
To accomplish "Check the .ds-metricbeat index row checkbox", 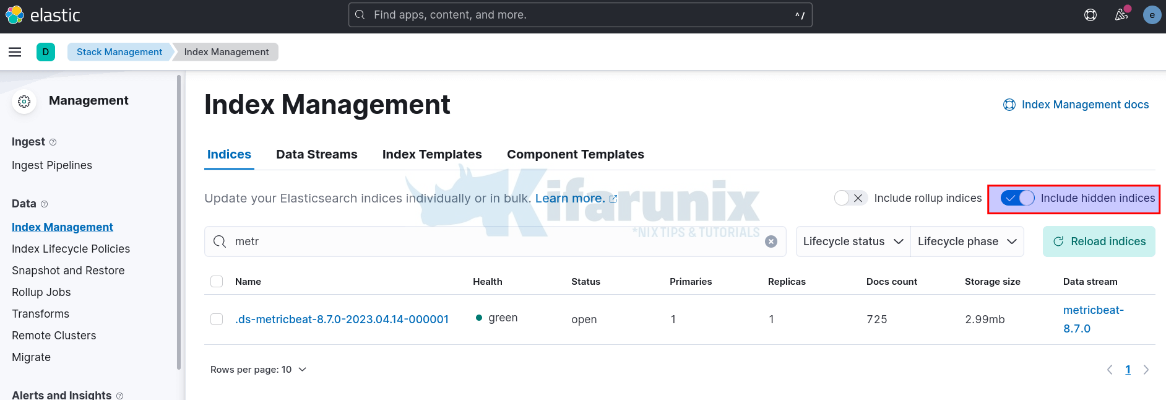I will [x=217, y=320].
